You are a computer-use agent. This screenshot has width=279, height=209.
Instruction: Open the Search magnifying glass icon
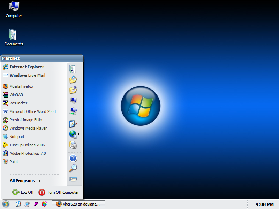73,168
